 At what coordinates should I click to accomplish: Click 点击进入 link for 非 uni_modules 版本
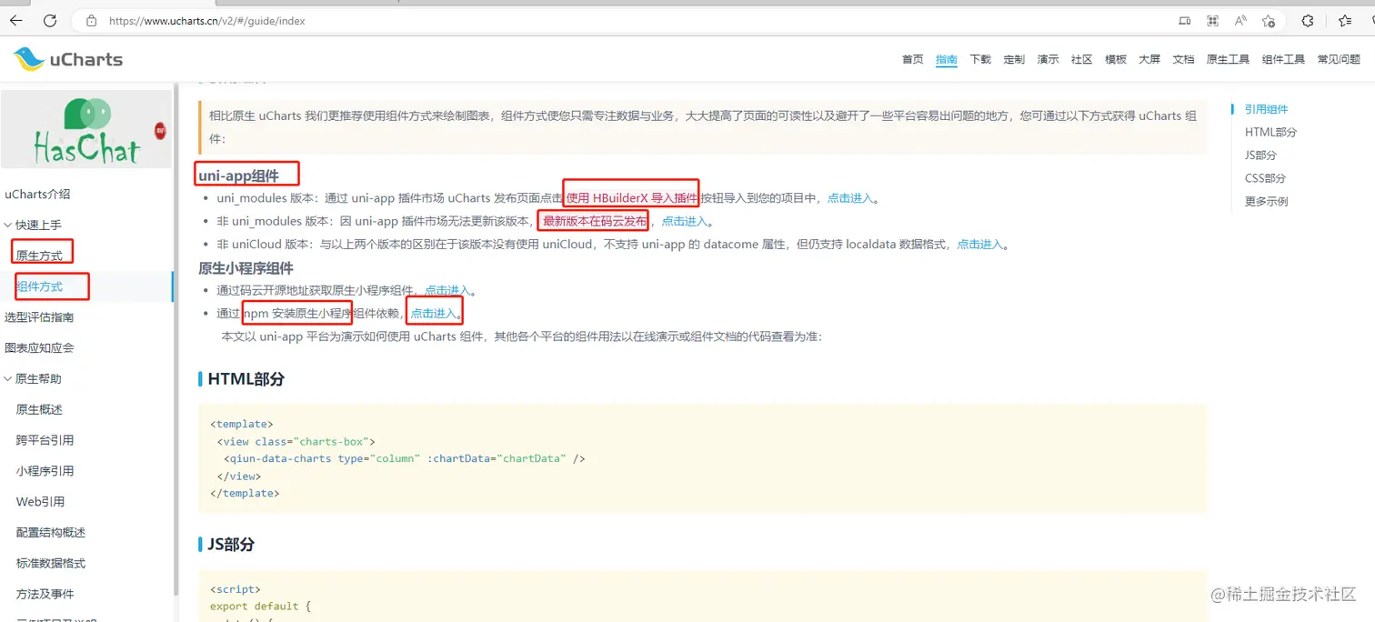[684, 221]
